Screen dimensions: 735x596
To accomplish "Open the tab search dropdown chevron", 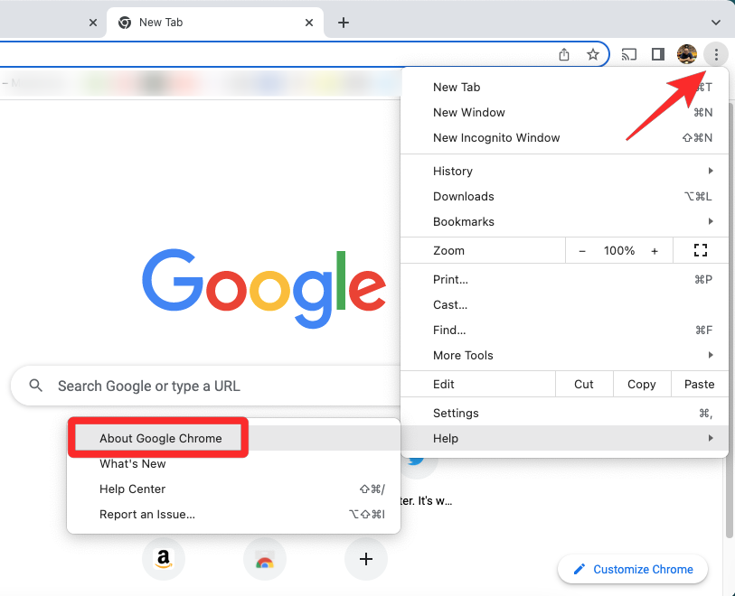I will 716,23.
